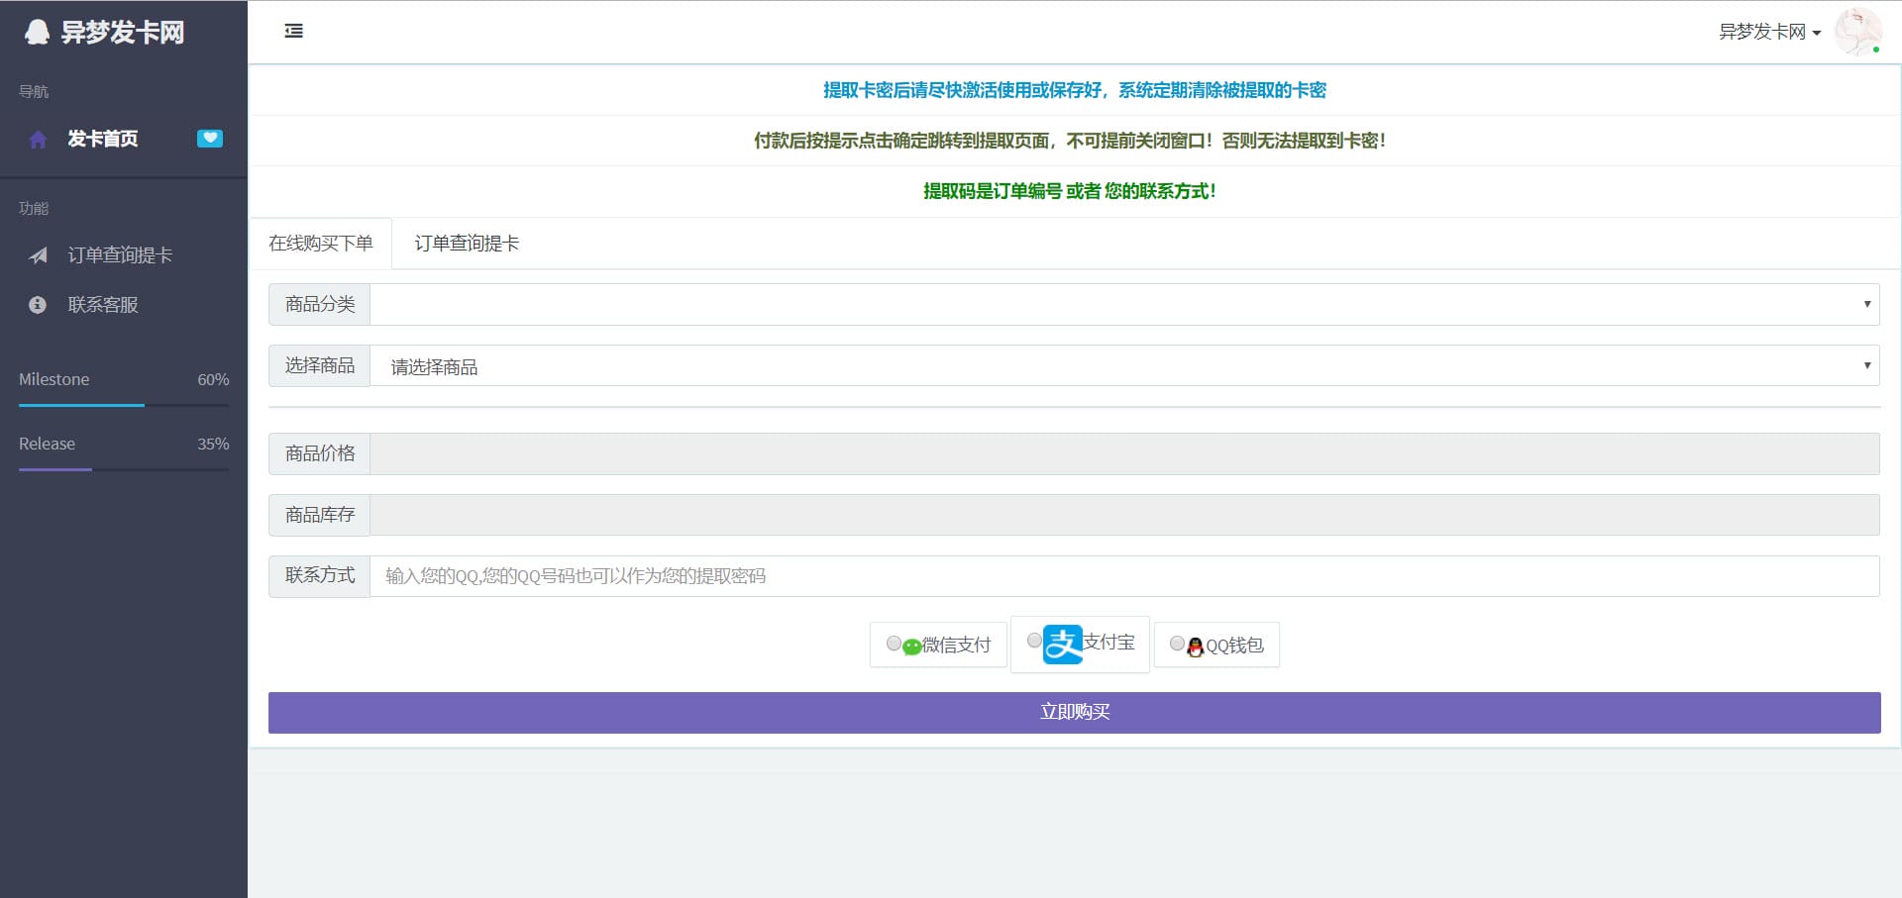Open the 异梦发卡网 account dropdown at top right
This screenshot has width=1902, height=898.
pos(1769,31)
